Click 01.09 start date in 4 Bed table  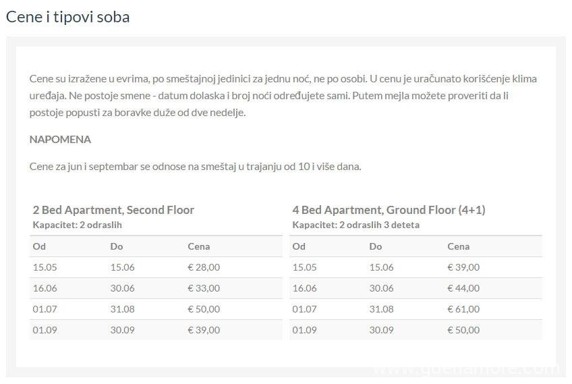304,330
